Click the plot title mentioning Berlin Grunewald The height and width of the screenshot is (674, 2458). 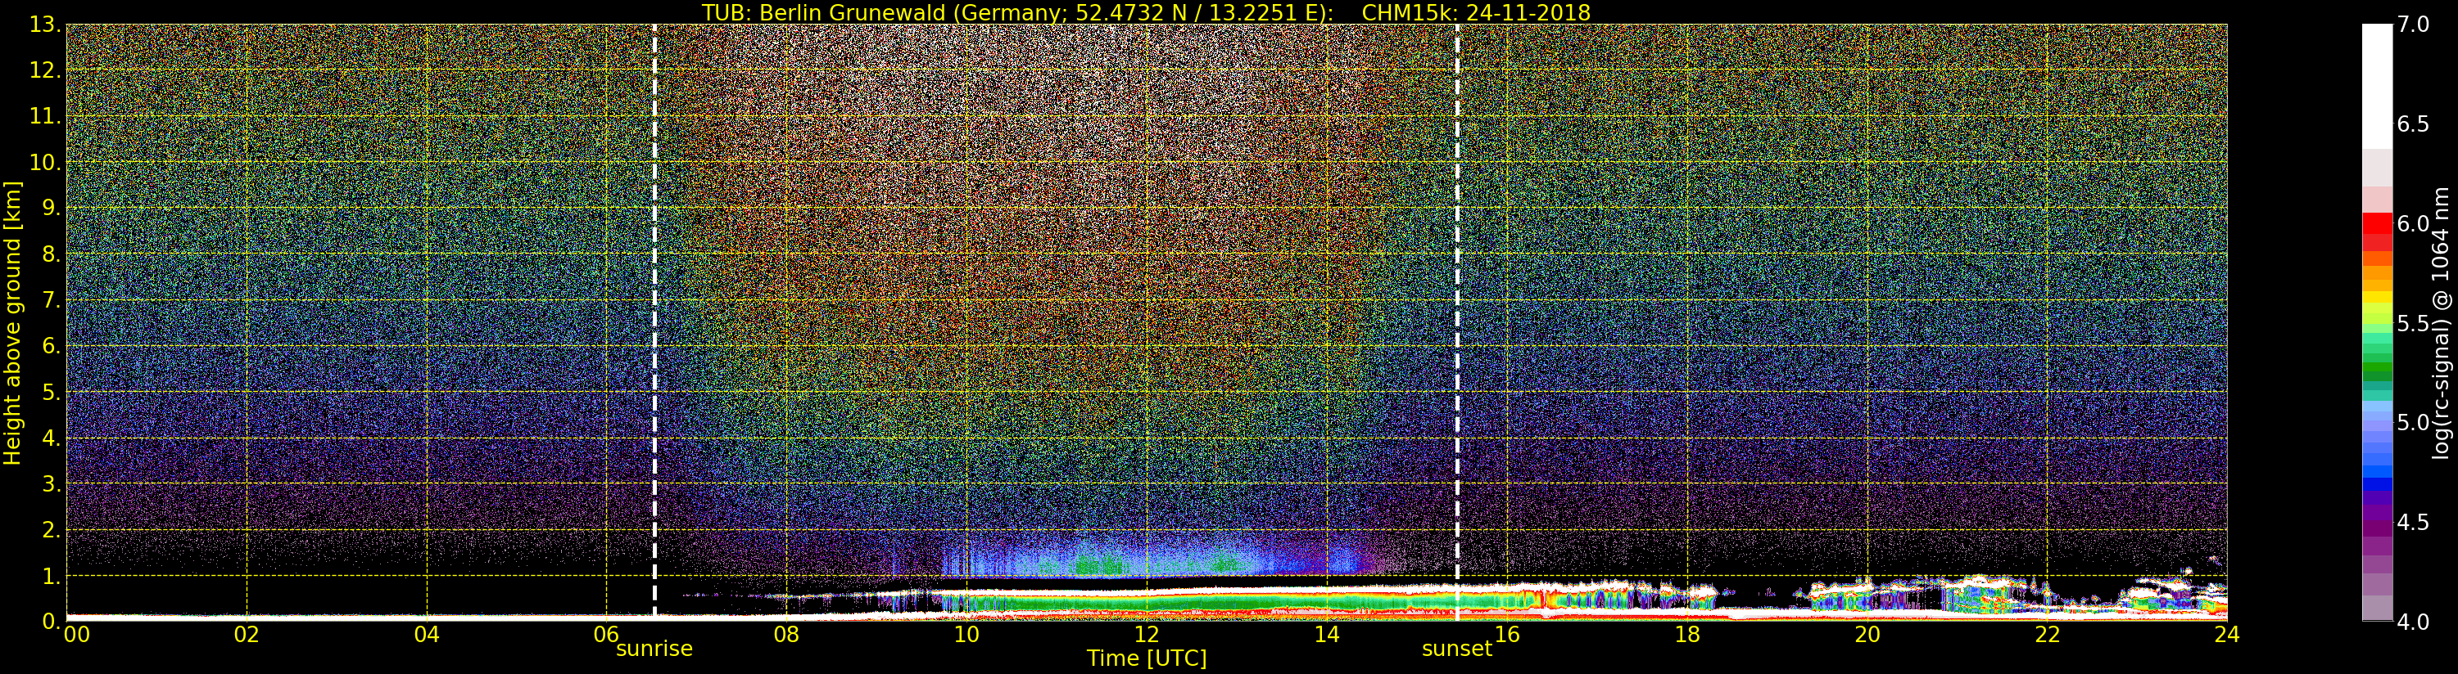click(x=1146, y=12)
